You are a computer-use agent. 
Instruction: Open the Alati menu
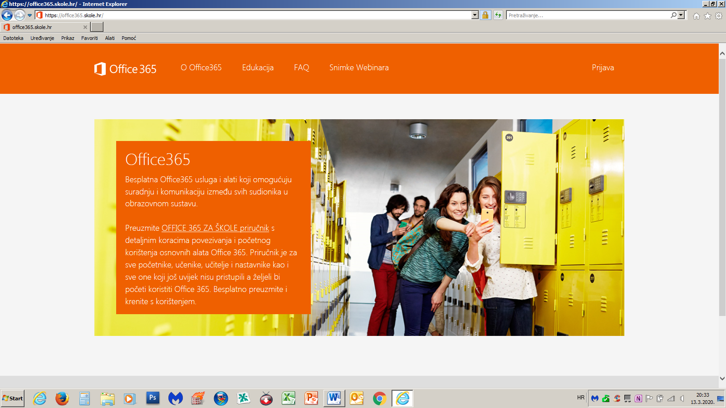coord(110,38)
